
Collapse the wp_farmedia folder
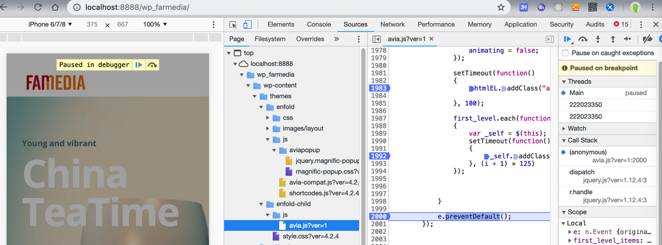242,74
